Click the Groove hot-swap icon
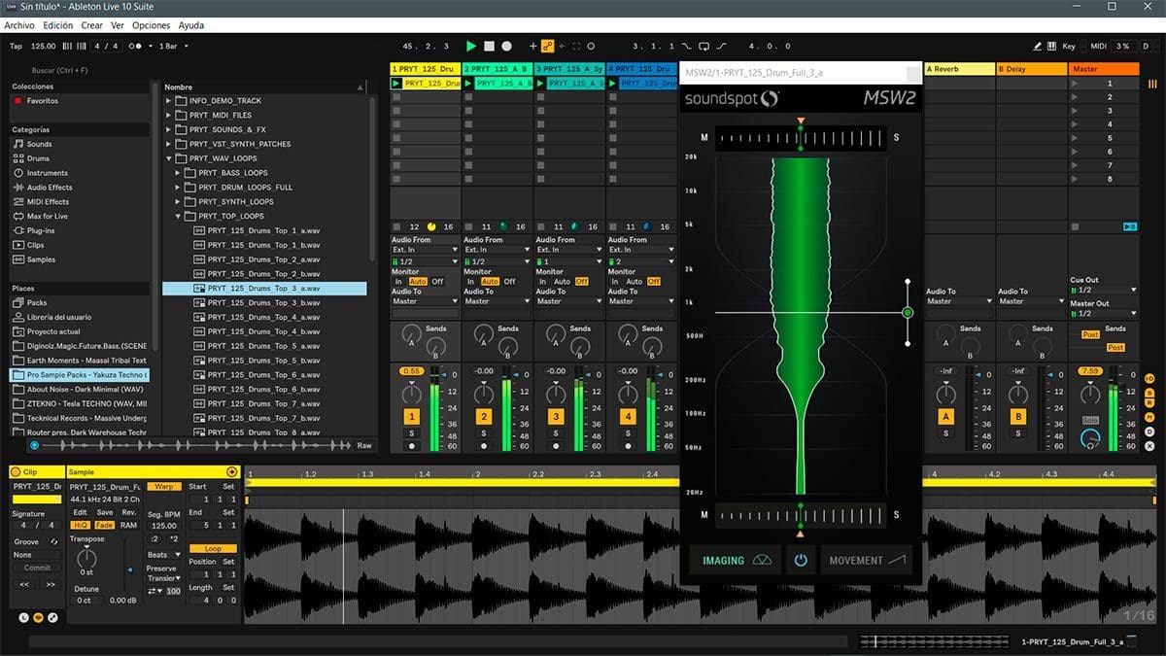This screenshot has height=656, width=1166. tap(56, 542)
